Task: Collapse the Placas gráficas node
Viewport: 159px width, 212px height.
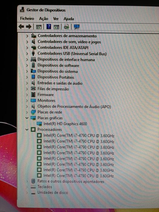Action: pos(27,118)
